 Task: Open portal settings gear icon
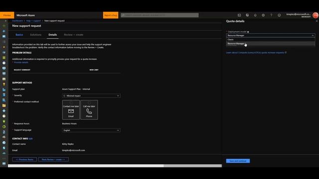263,15
